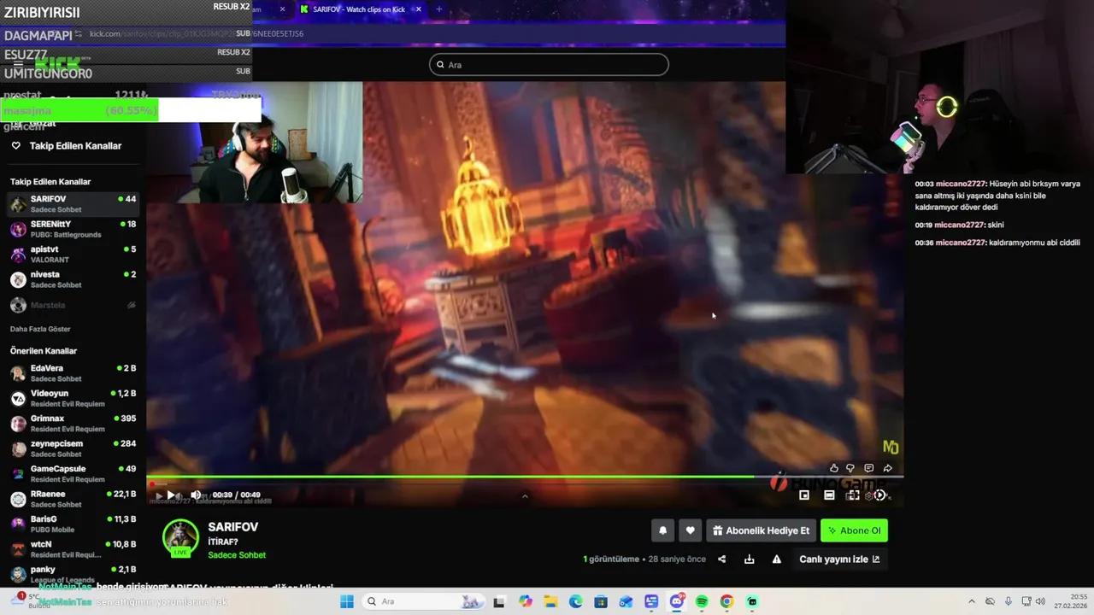Open panky League of Legends channel
This screenshot has height=615, width=1094.
73,574
